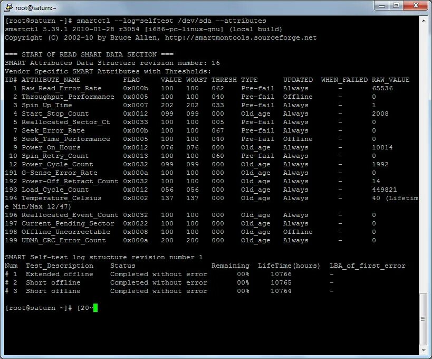Click the Power_Cycle_Count attribute name
This screenshot has width=432, height=359.
57,164
